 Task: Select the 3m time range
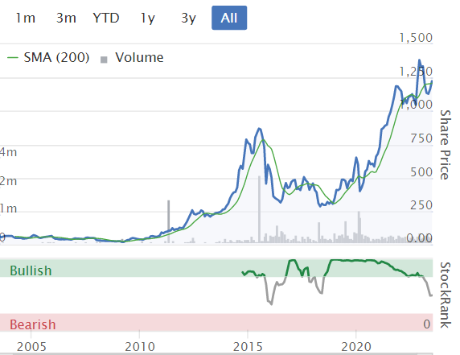66,18
